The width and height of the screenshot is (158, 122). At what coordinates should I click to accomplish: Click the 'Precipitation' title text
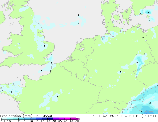point(10,116)
